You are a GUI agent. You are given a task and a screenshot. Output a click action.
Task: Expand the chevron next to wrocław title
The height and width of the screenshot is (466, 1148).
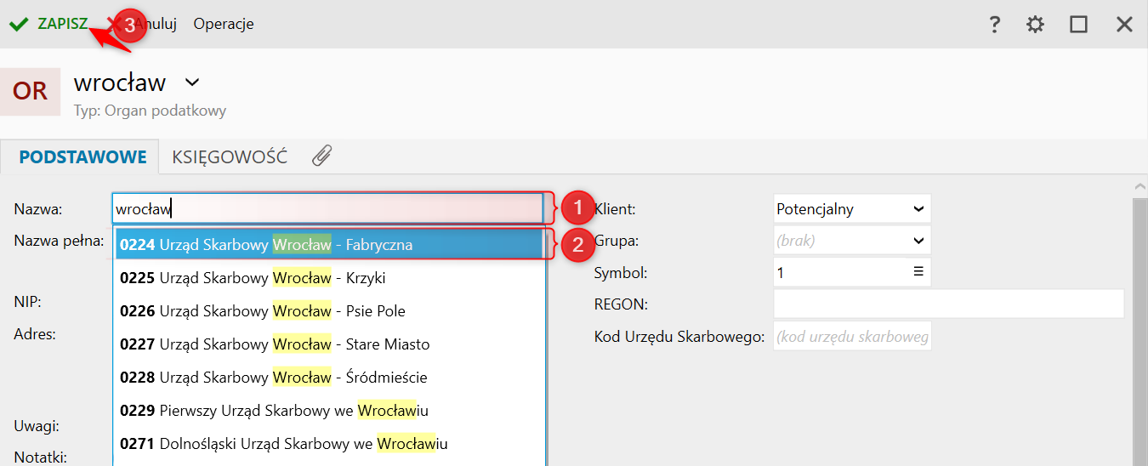[192, 82]
